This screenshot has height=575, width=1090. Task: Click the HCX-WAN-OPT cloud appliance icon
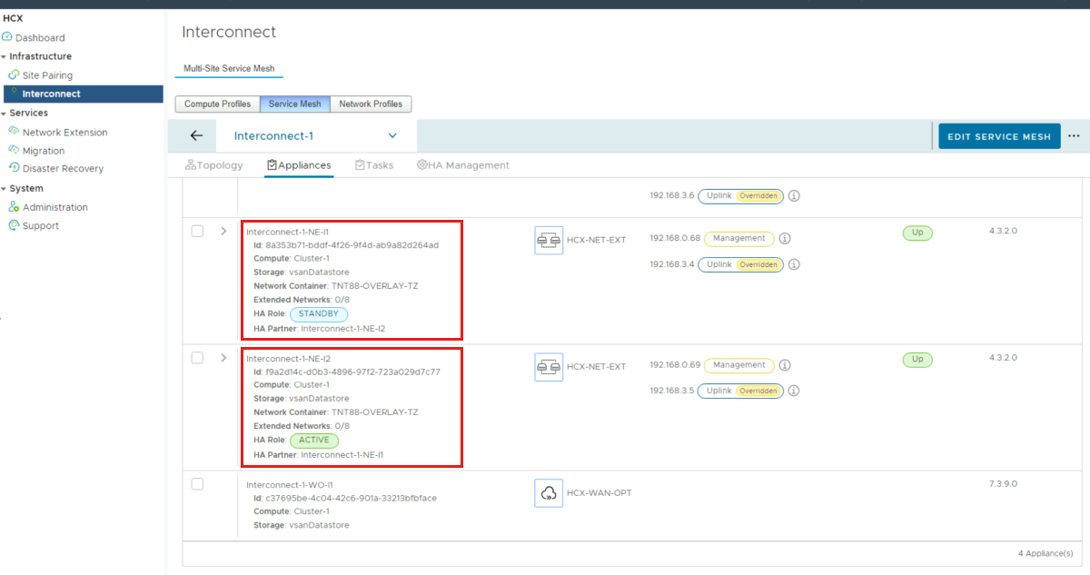[549, 493]
